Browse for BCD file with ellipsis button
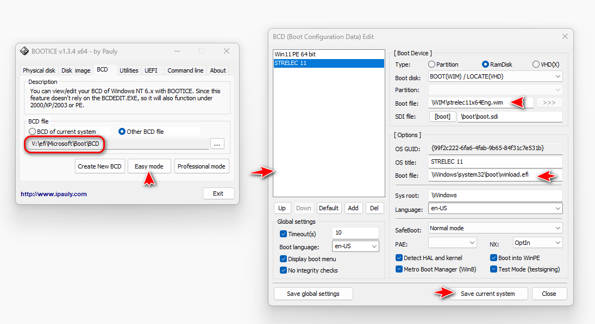Image resolution: width=595 pixels, height=324 pixels. pyautogui.click(x=217, y=144)
